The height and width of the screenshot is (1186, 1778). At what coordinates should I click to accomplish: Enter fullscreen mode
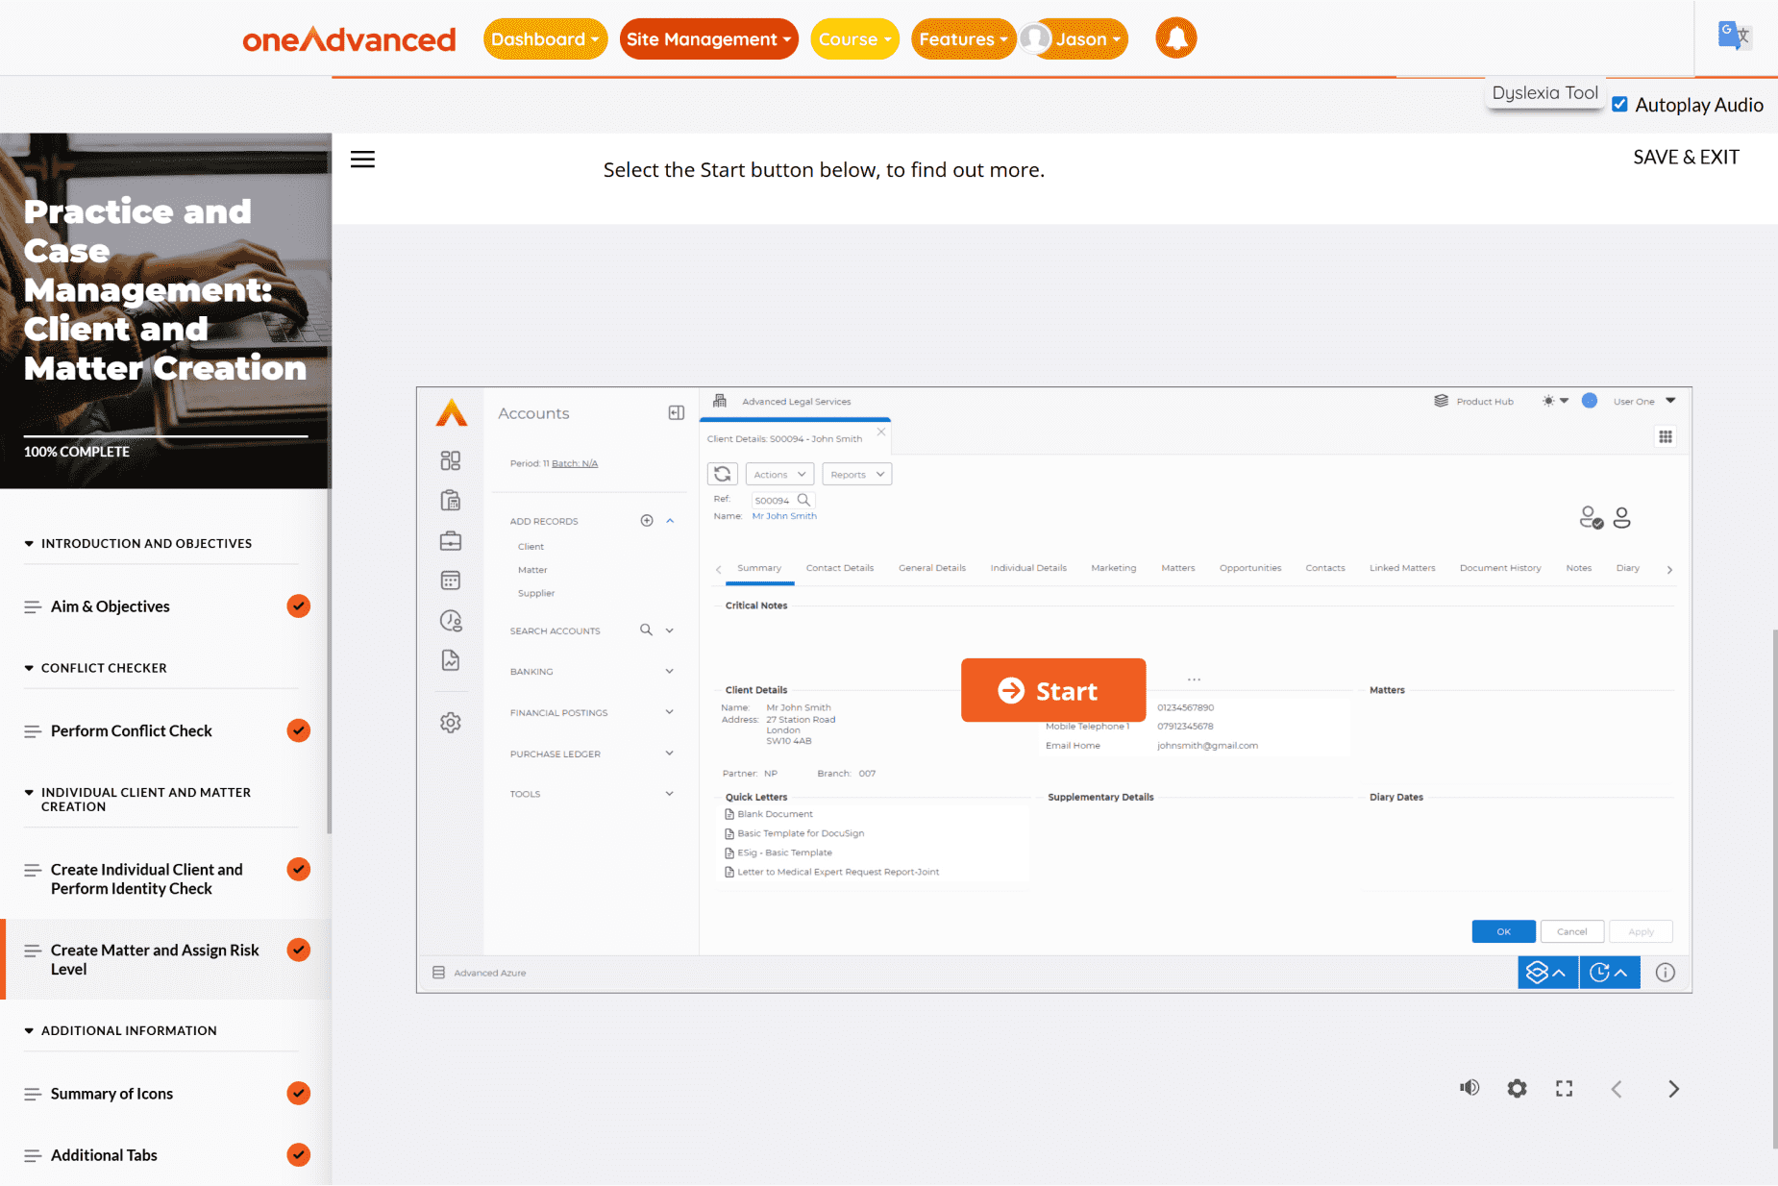coord(1564,1088)
